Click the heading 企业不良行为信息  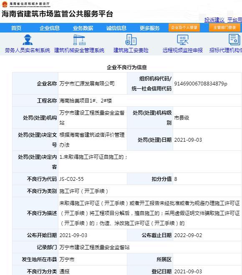coord(127,67)
